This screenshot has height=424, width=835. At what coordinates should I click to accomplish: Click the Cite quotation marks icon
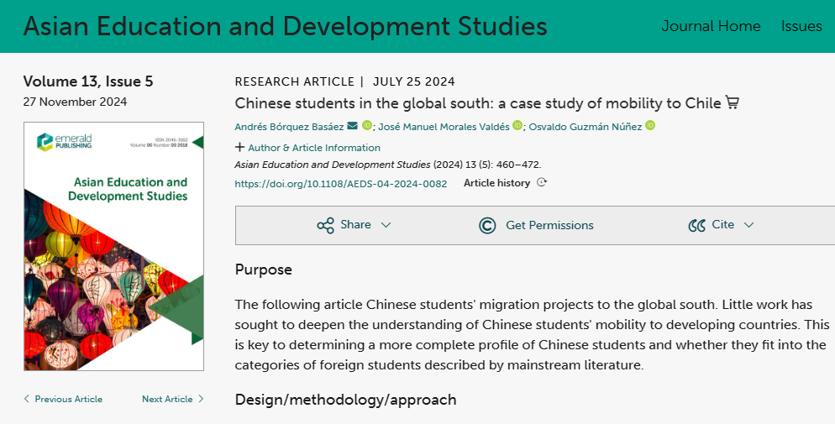pos(696,225)
